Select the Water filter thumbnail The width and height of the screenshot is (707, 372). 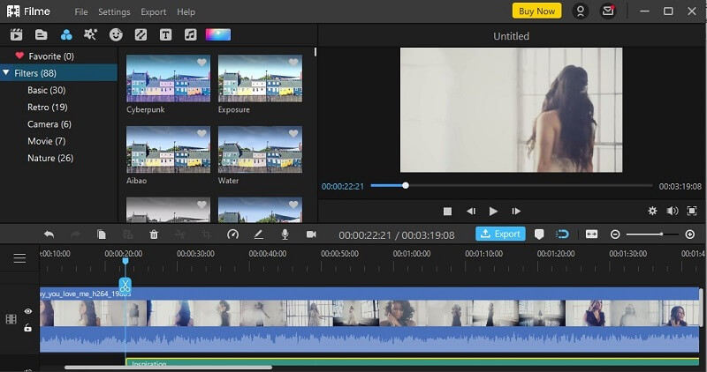260,149
